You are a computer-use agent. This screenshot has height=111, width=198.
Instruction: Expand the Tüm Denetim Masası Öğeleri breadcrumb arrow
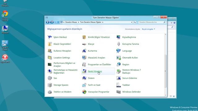click(x=103, y=22)
